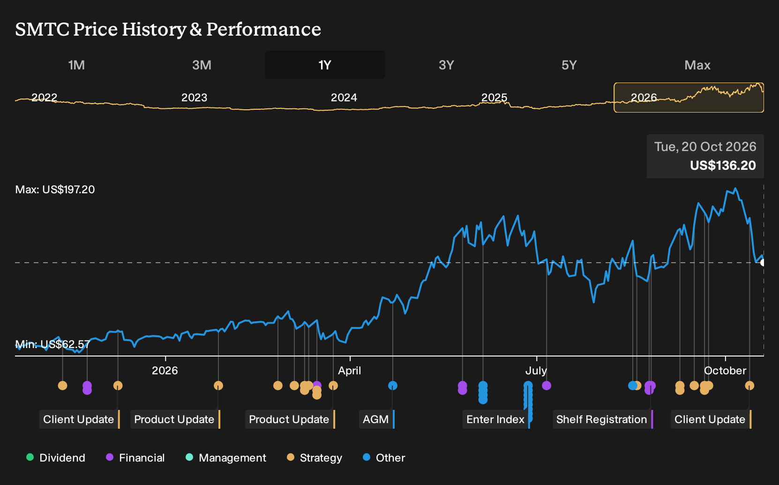Click the SMTC Price History & Performance title
779x485 pixels.
click(x=168, y=29)
